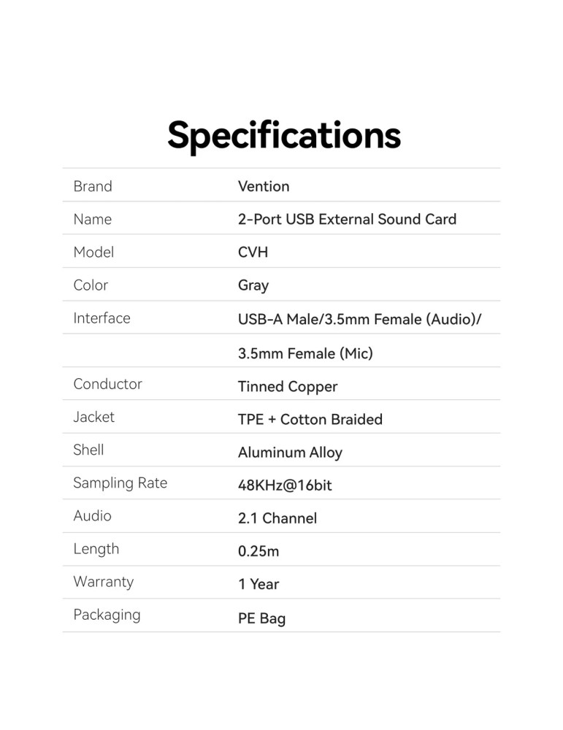
Task: Click the Specifications heading
Action: [x=284, y=135]
